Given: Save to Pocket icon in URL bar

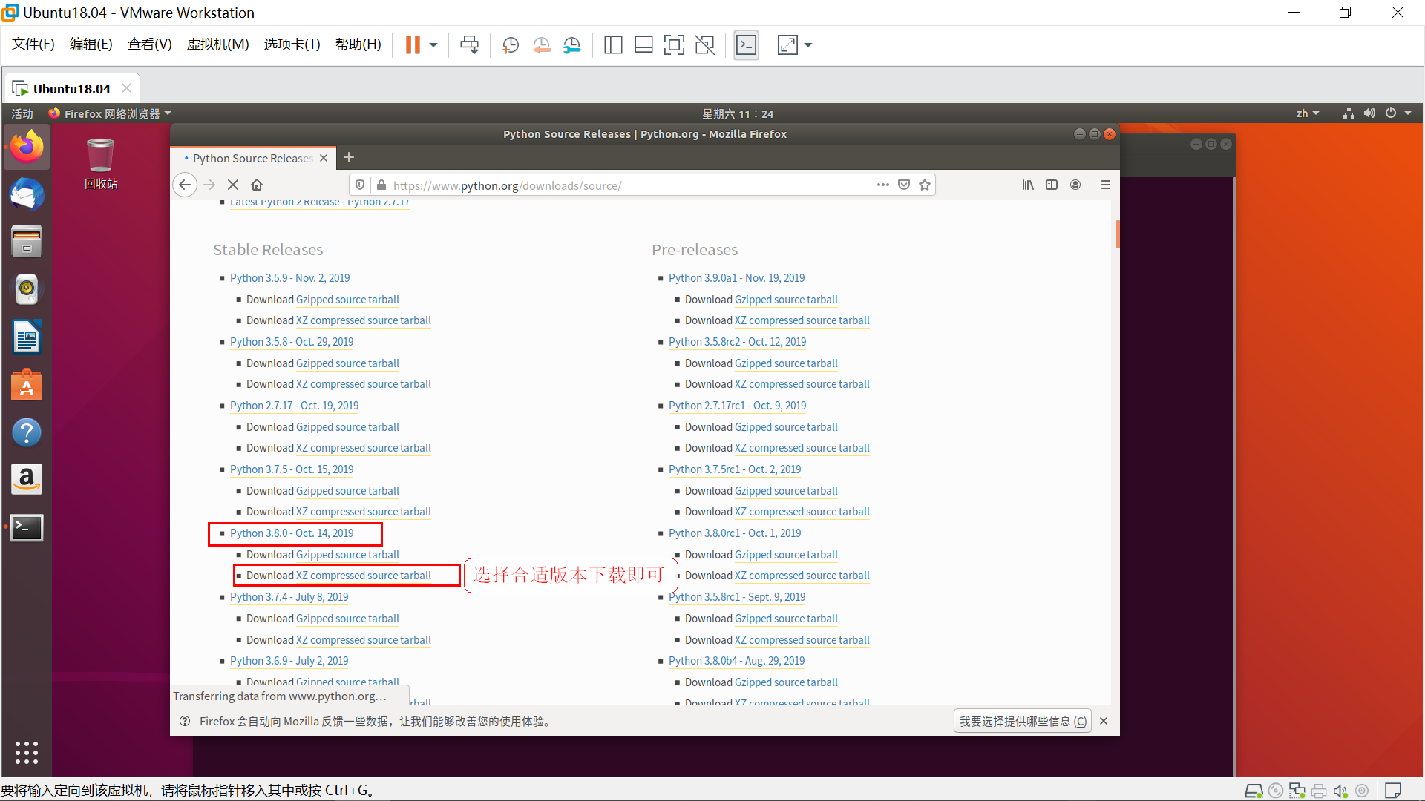Looking at the screenshot, I should point(904,185).
